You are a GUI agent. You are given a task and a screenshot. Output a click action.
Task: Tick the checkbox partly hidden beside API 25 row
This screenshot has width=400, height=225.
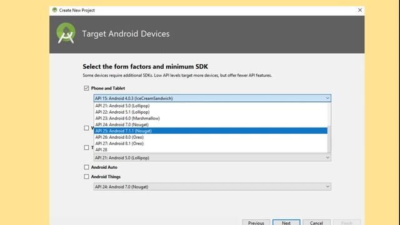click(x=86, y=127)
